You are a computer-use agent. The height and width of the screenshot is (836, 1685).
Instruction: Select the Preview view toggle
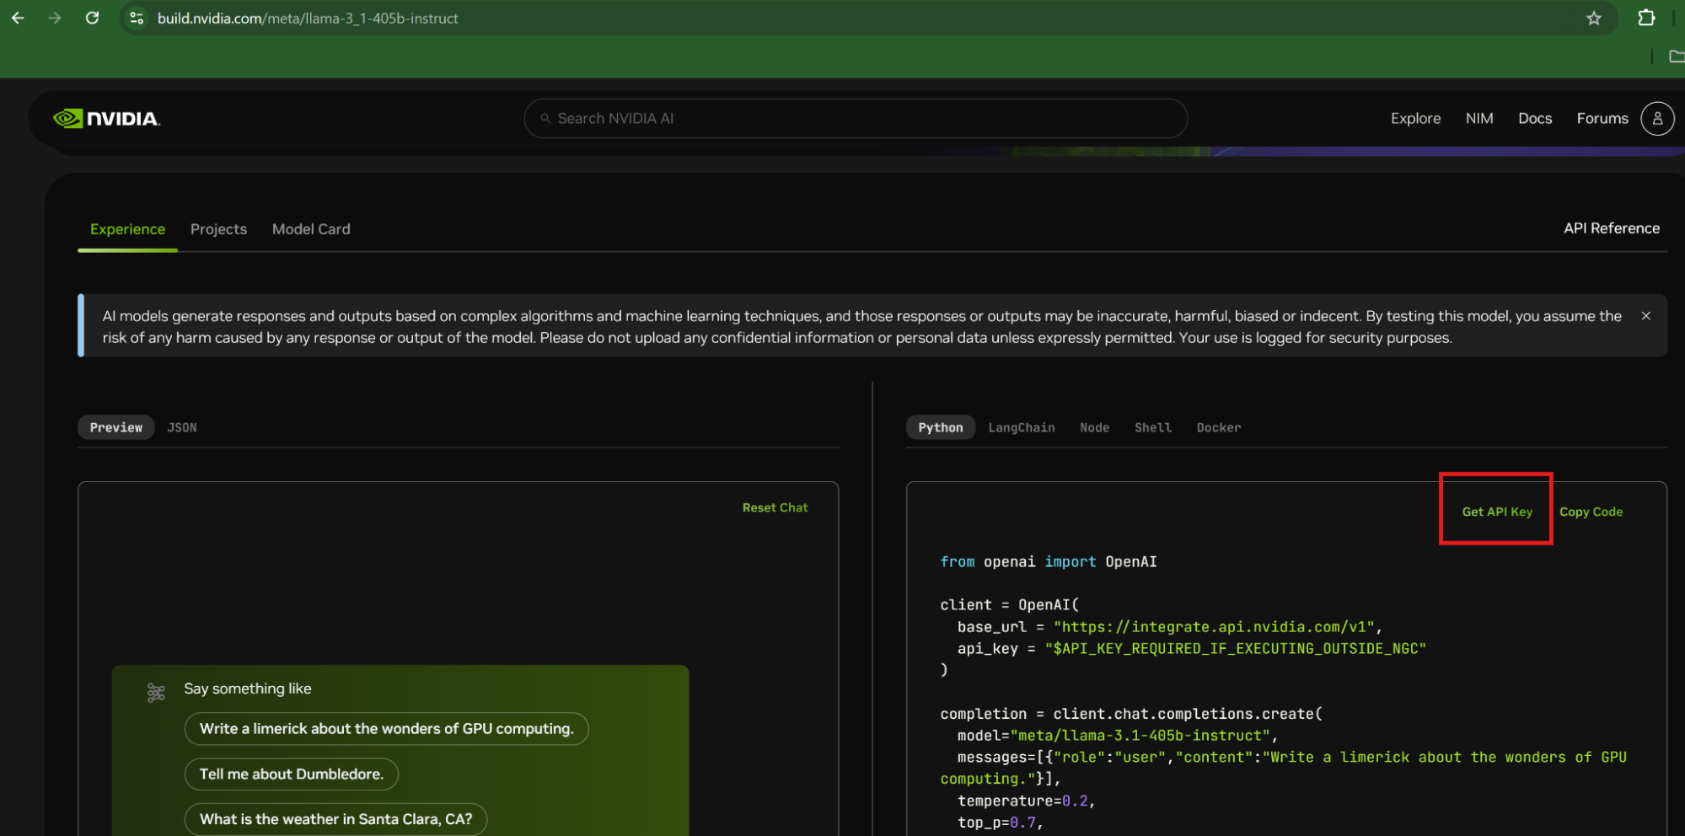click(x=116, y=427)
